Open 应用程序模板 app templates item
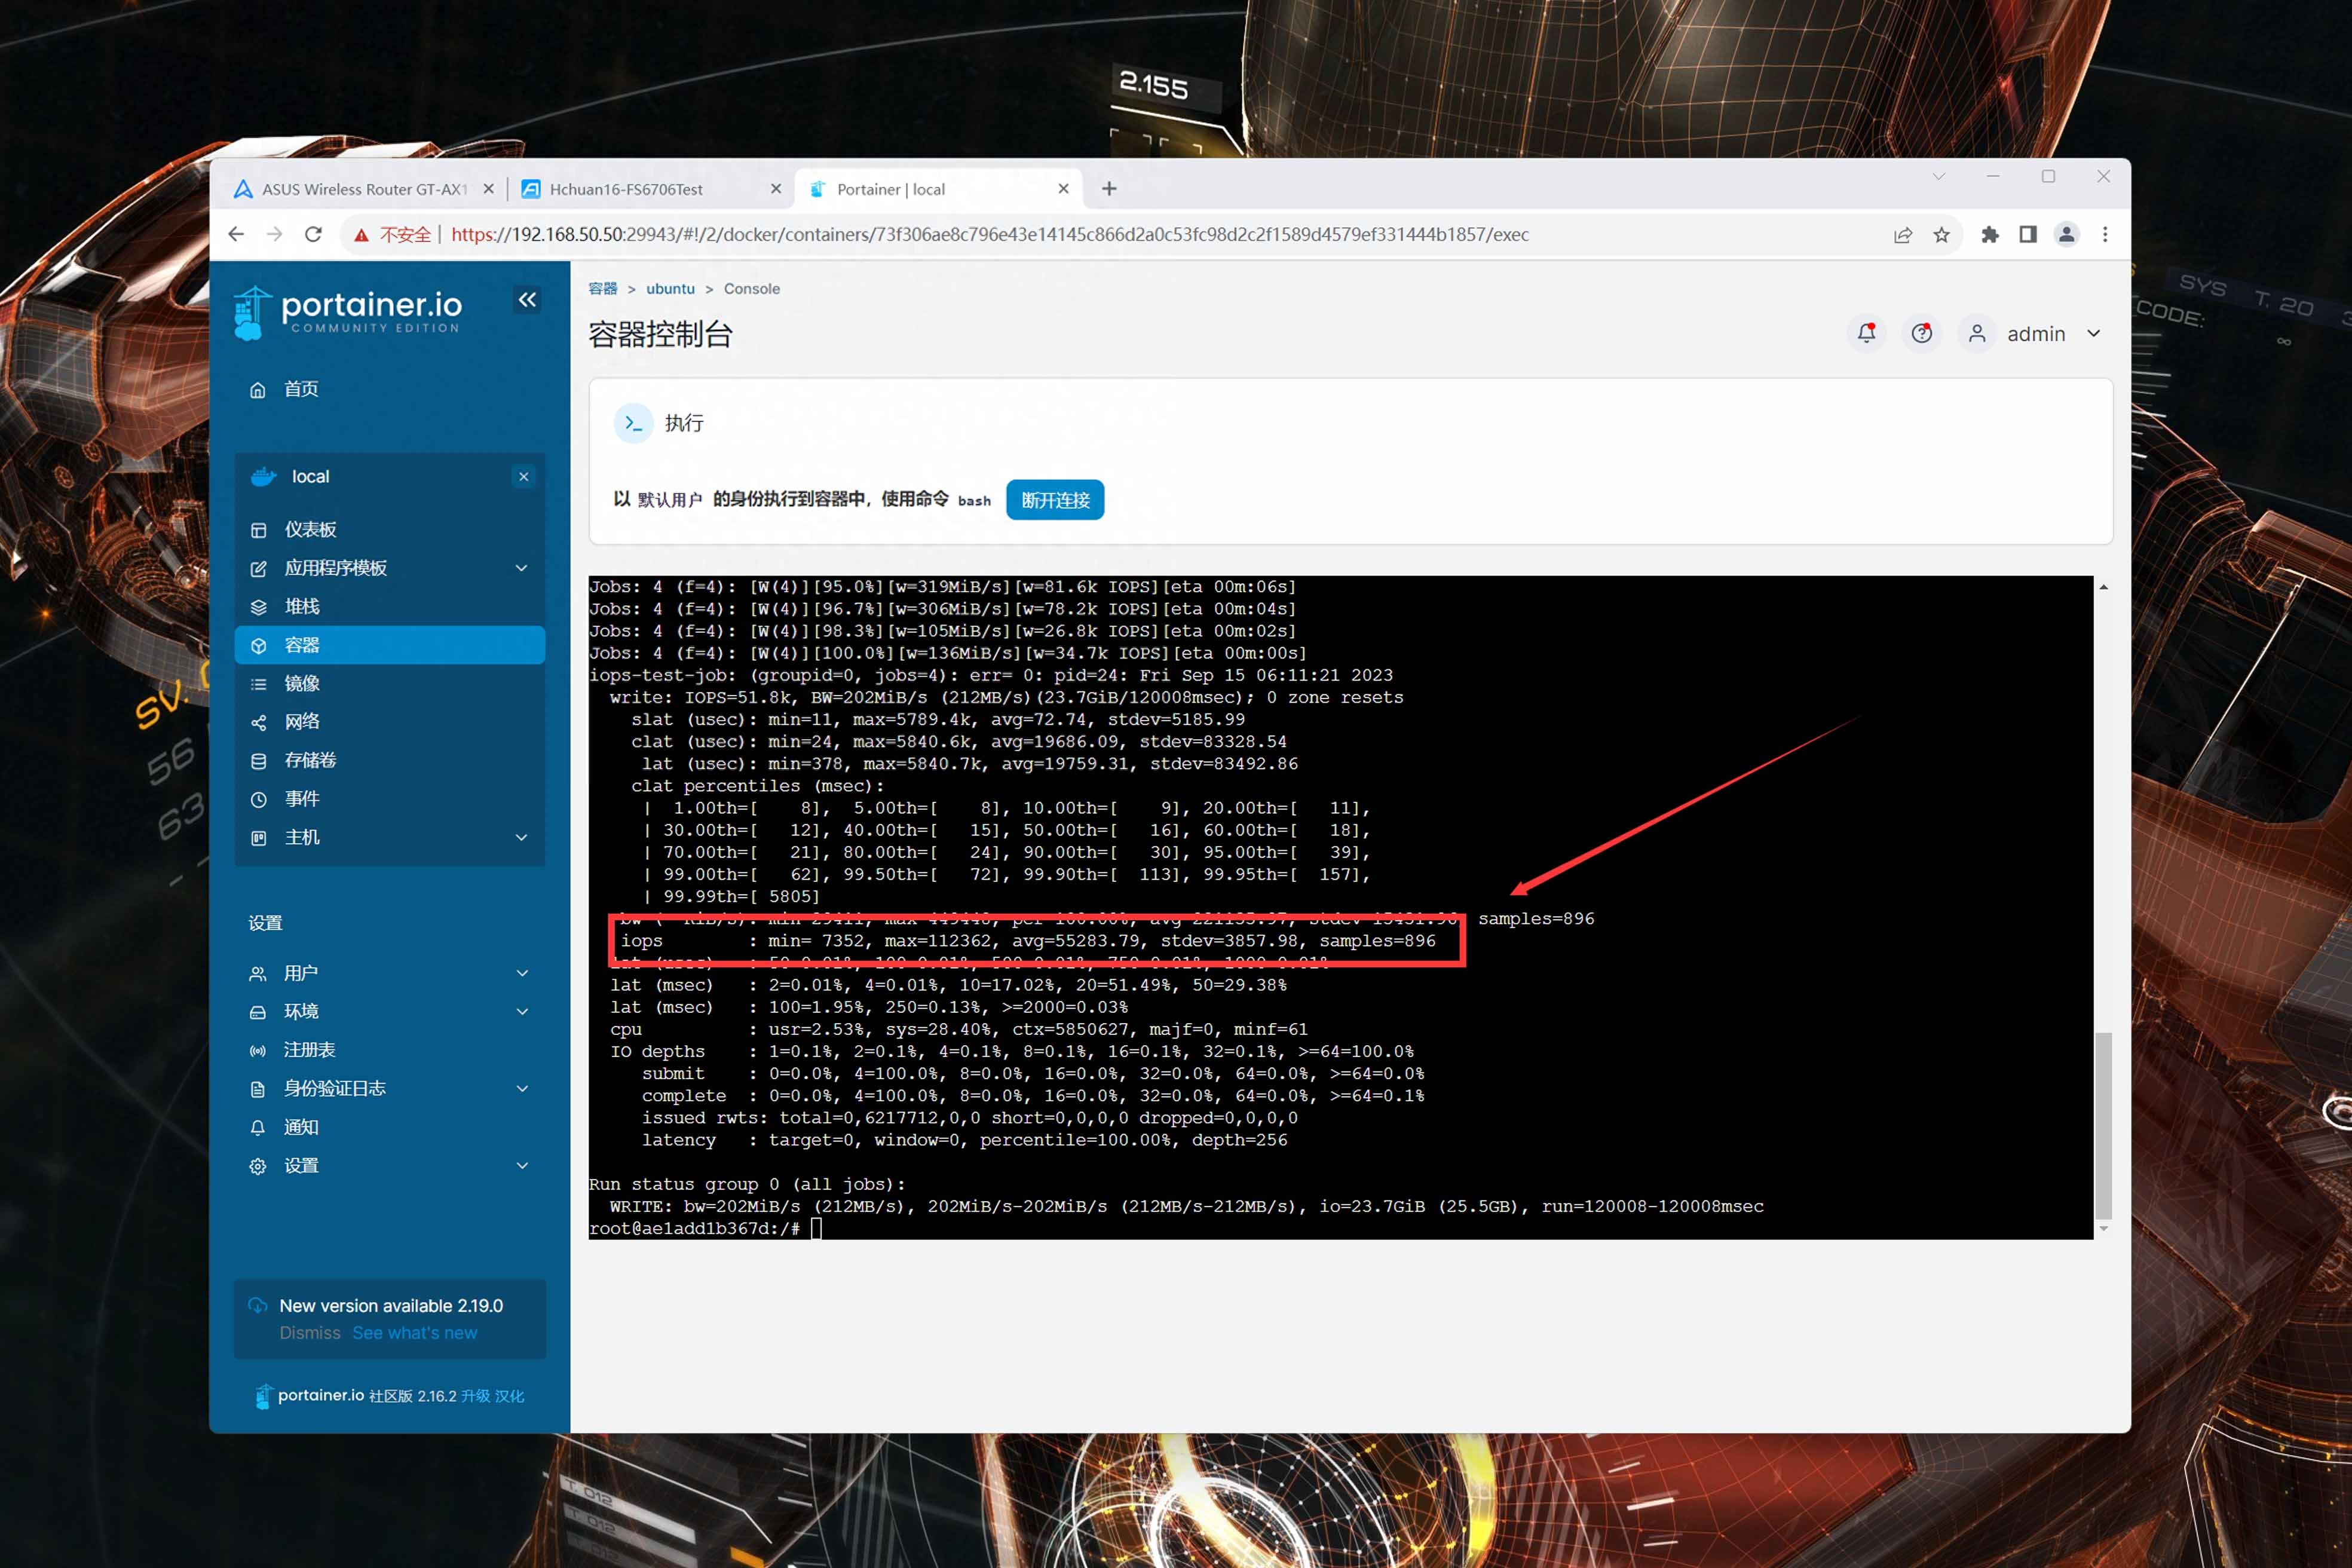Viewport: 2352px width, 1568px height. point(335,568)
